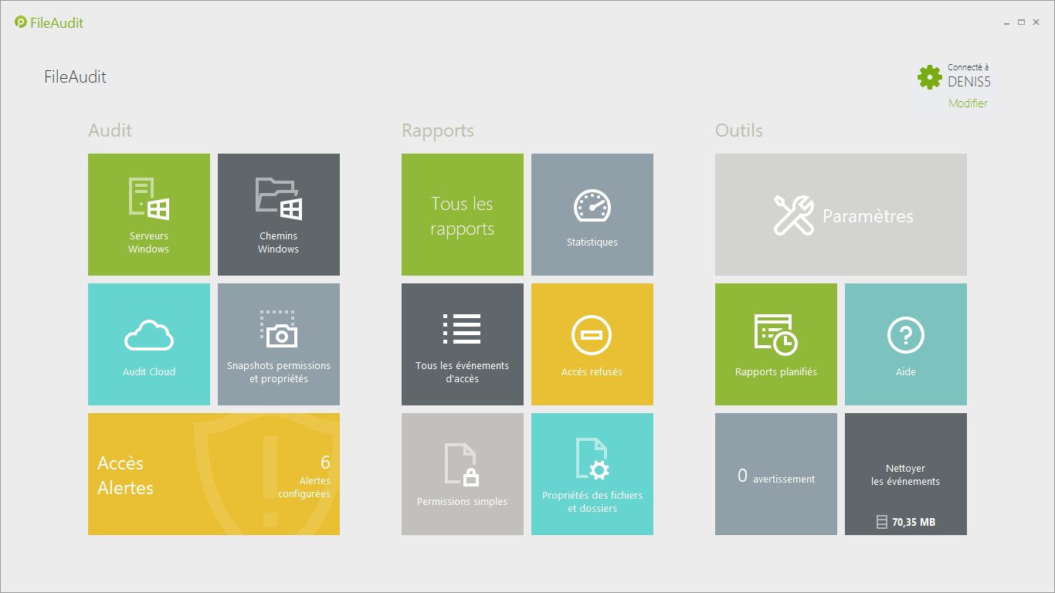The height and width of the screenshot is (593, 1055).
Task: Click the Rapports planifiés clock icon
Action: click(x=775, y=334)
